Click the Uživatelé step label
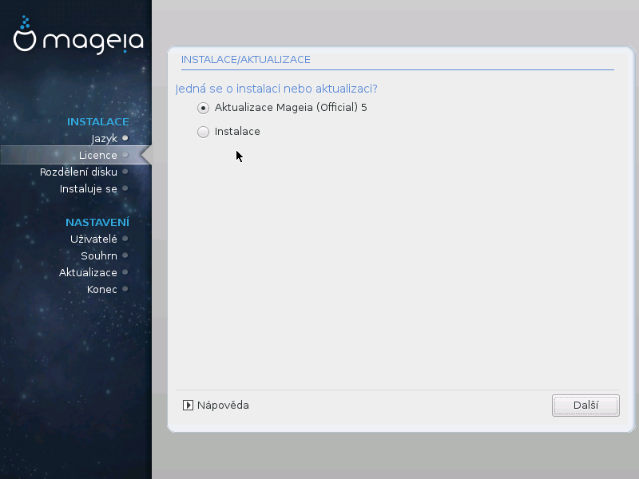 coord(93,238)
